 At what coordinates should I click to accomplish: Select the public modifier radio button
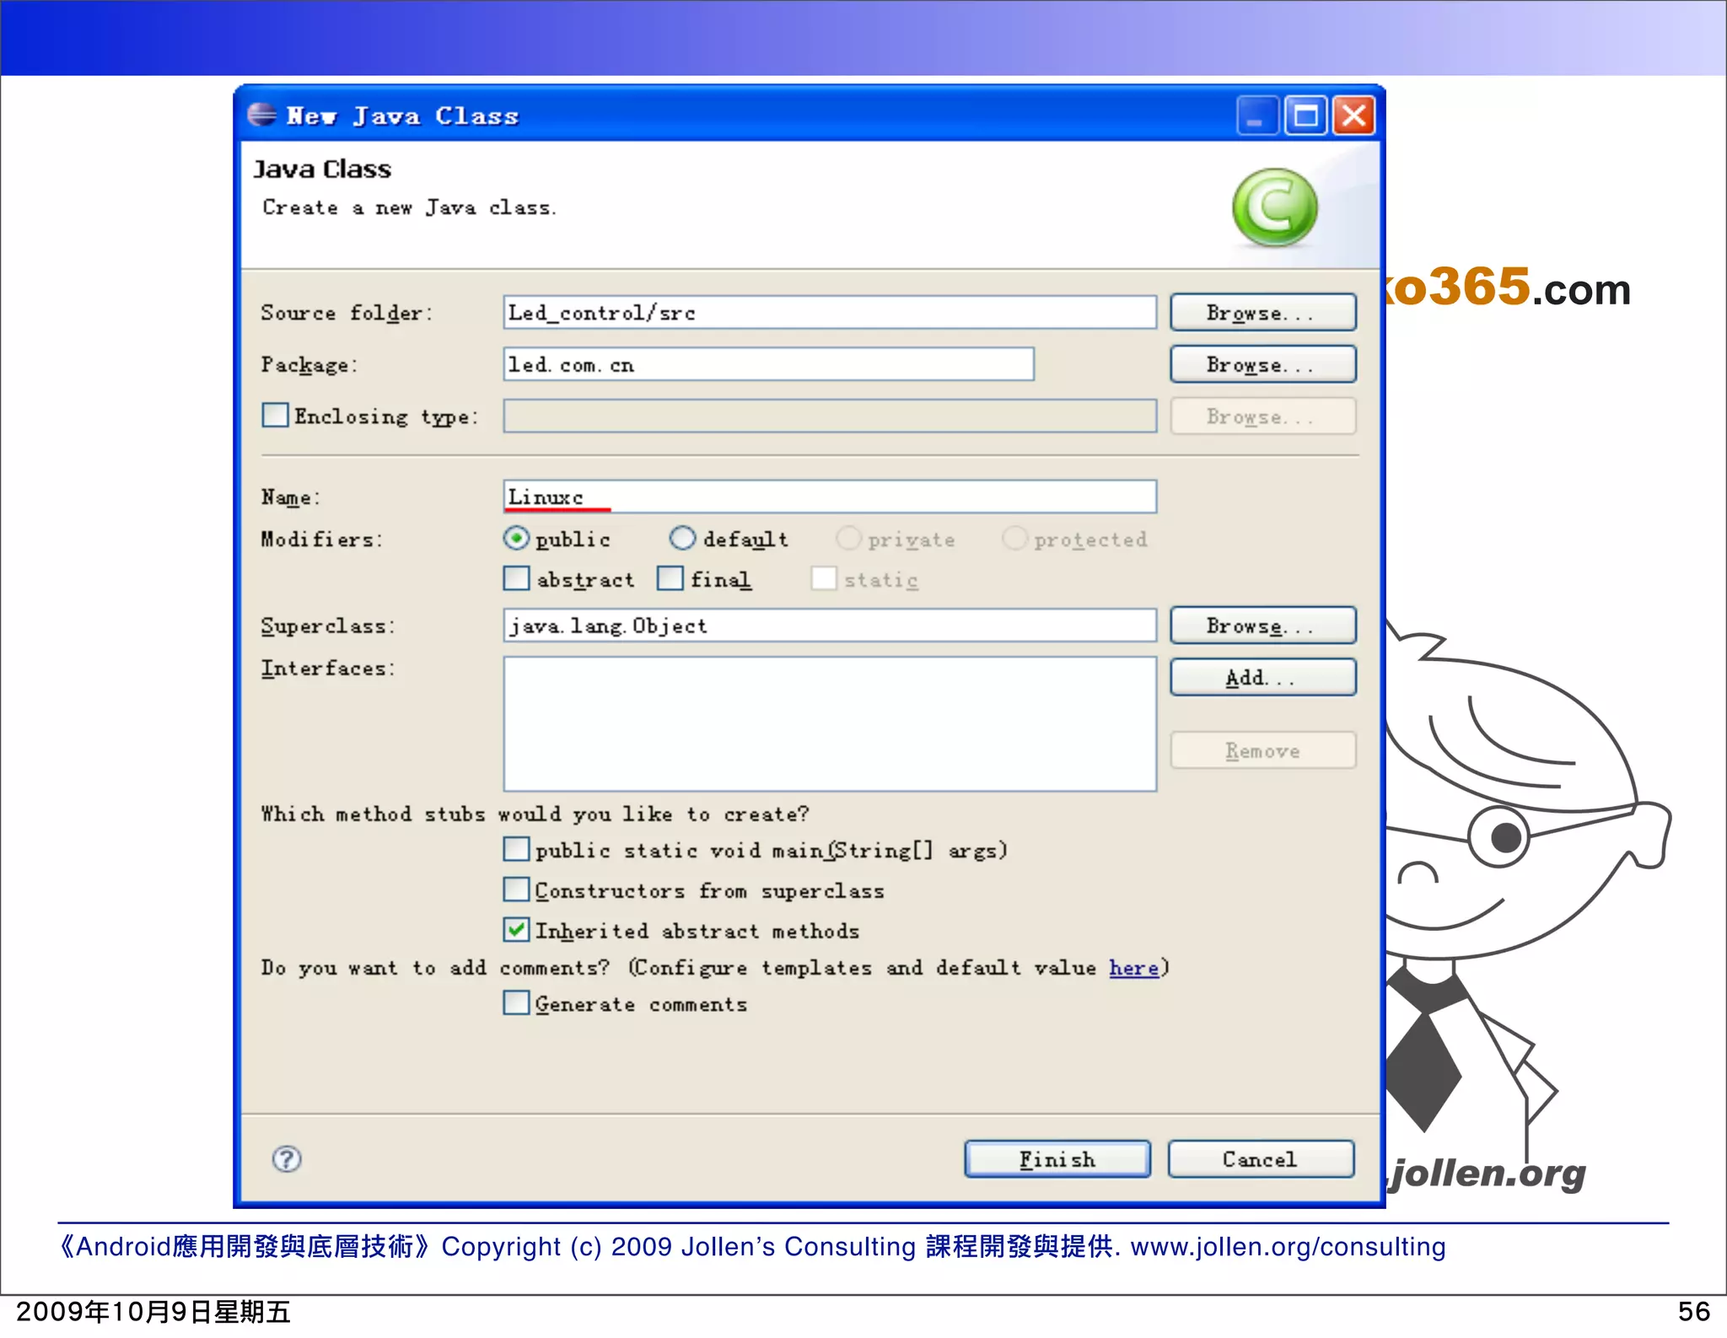pos(516,539)
